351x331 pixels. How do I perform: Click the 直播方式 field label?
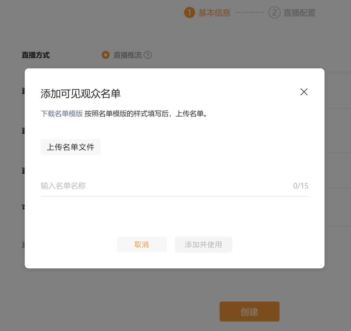(x=36, y=55)
